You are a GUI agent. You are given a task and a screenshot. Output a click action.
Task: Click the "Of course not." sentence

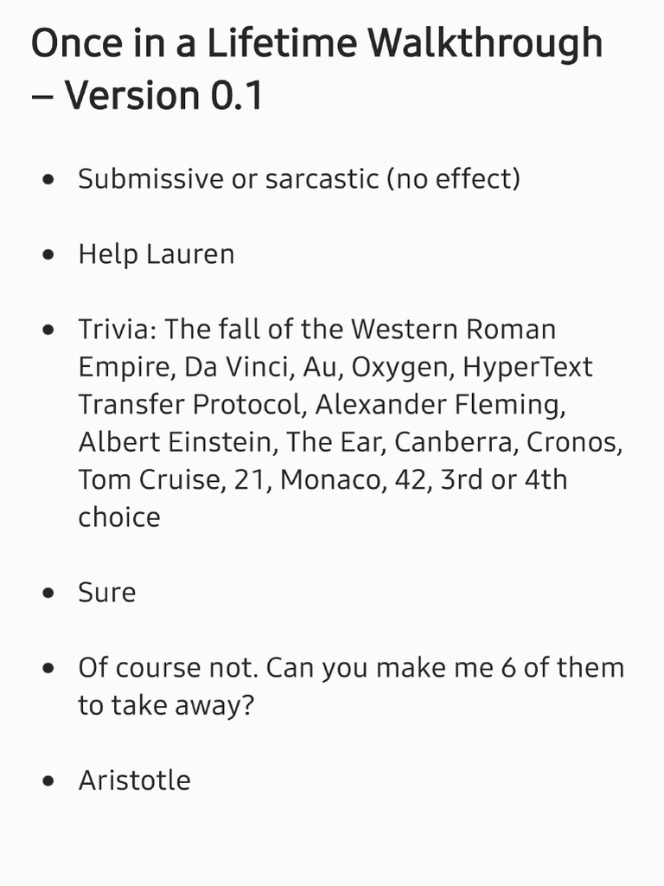point(168,668)
